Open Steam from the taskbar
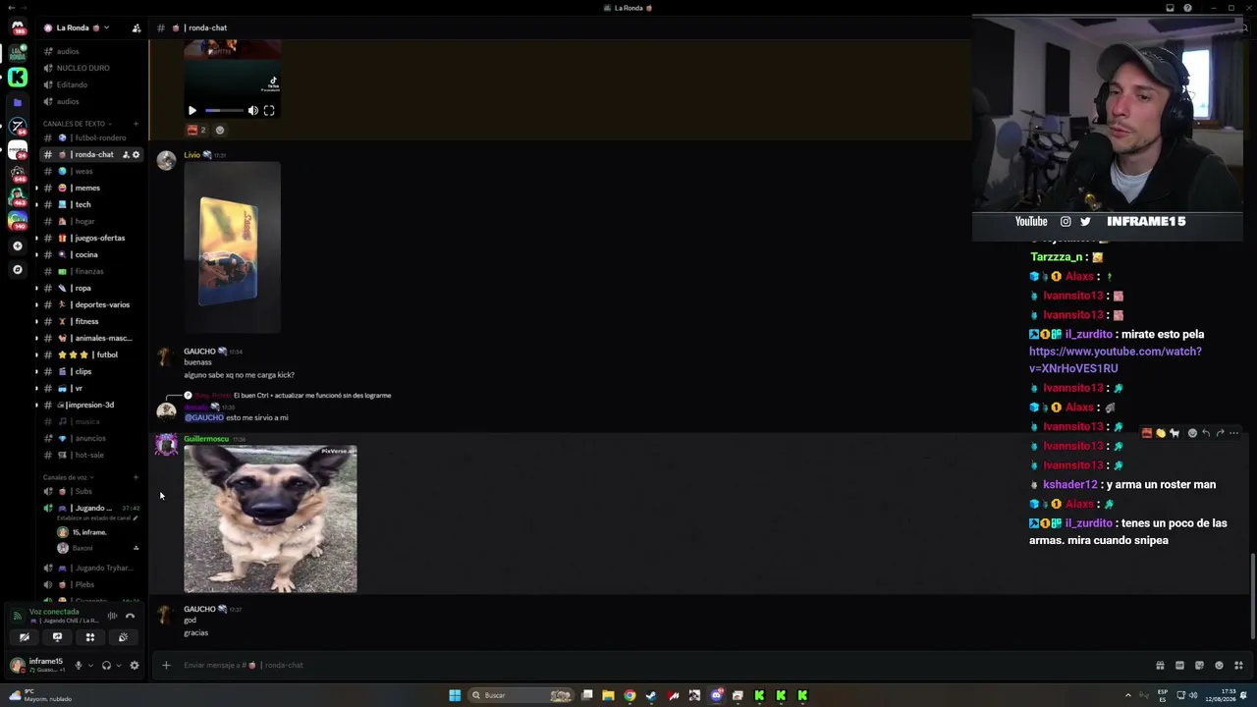1257x707 pixels. [651, 695]
